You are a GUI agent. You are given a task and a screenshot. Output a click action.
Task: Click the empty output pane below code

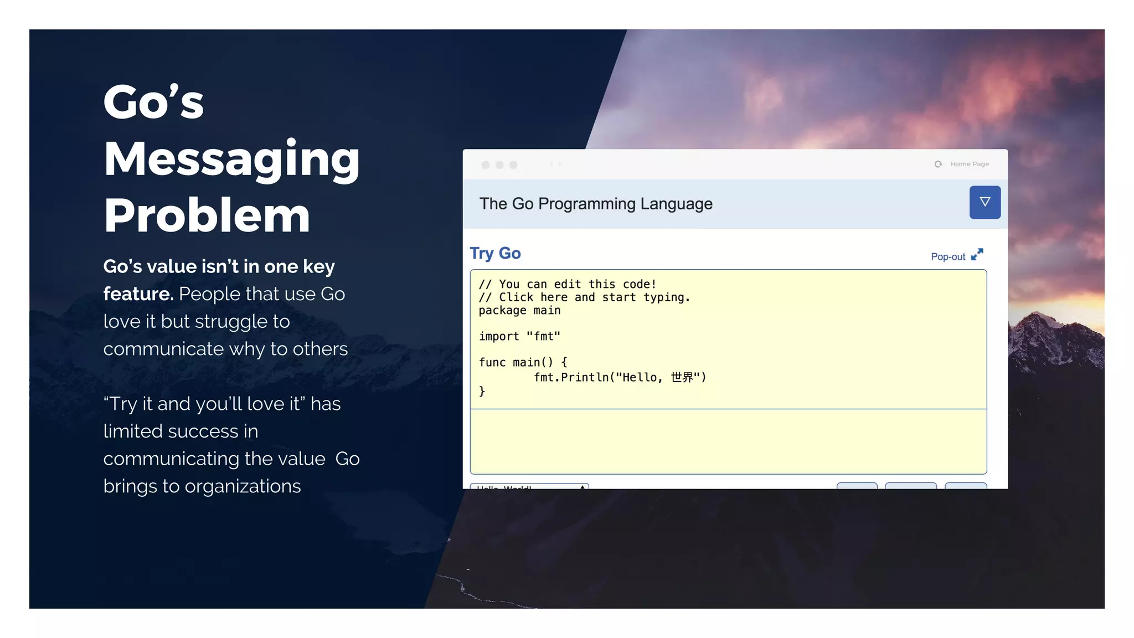point(728,441)
